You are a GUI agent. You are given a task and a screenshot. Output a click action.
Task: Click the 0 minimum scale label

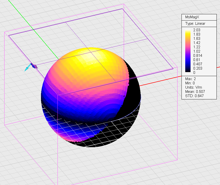[x=194, y=72]
